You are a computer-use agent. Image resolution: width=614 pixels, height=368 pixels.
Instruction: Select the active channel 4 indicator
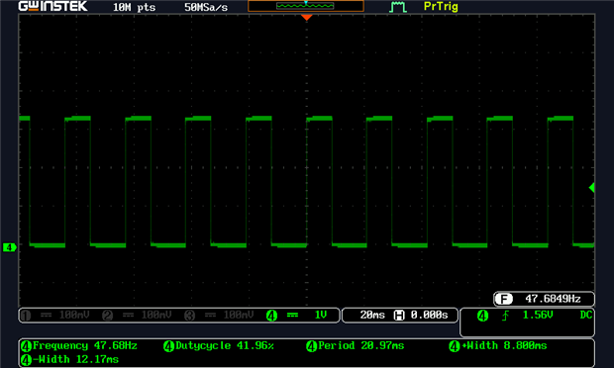[x=271, y=316]
